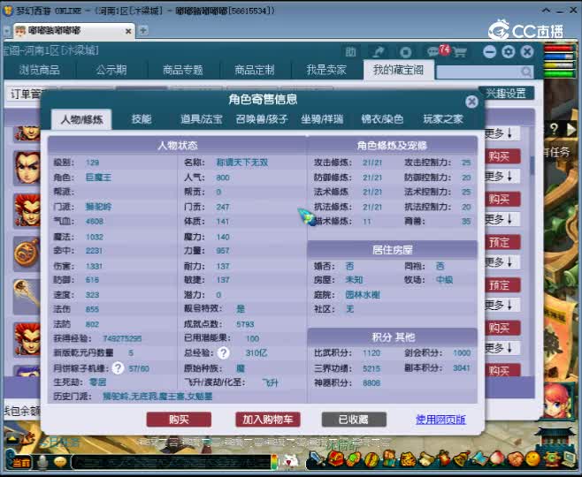Open the 公示期 navigation tab
The width and height of the screenshot is (582, 477).
pyautogui.click(x=111, y=70)
